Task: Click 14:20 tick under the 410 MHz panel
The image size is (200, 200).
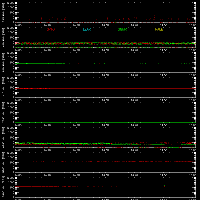Action: coord(76,50)
